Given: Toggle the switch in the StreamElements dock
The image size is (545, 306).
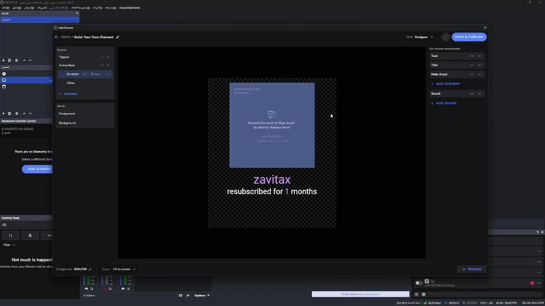Looking at the screenshot, I should [x=419, y=283].
